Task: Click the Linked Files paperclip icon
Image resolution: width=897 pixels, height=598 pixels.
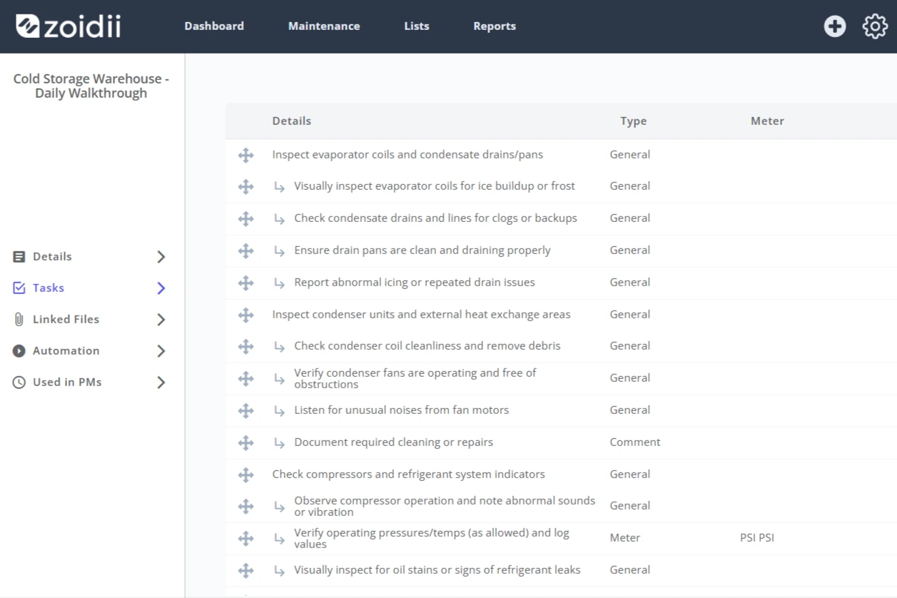Action: pyautogui.click(x=19, y=320)
